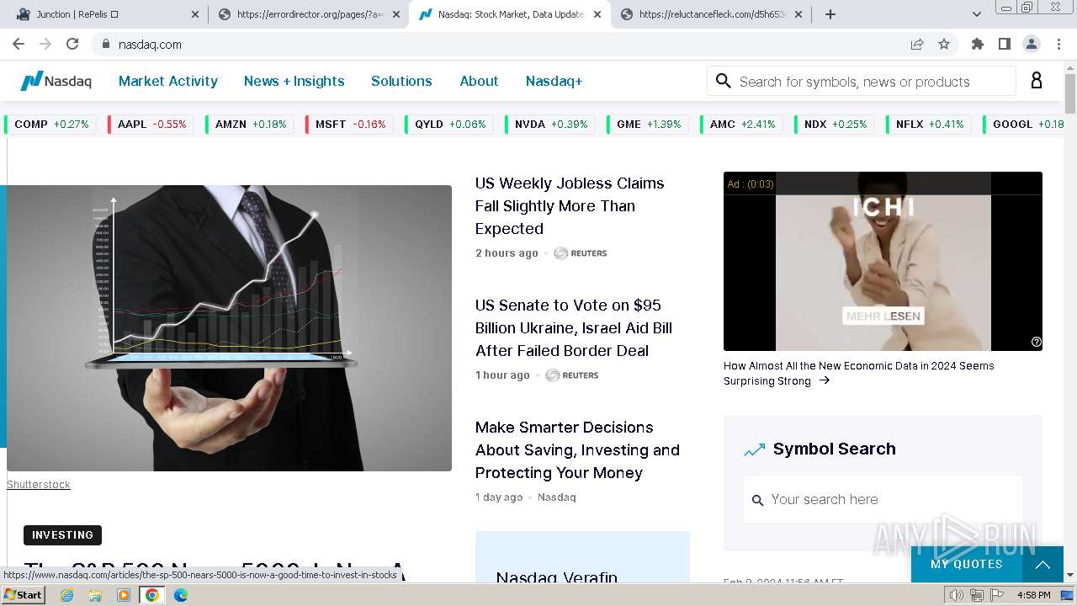Image resolution: width=1077 pixels, height=606 pixels.
Task: Select the NDX ticker
Action: point(835,124)
